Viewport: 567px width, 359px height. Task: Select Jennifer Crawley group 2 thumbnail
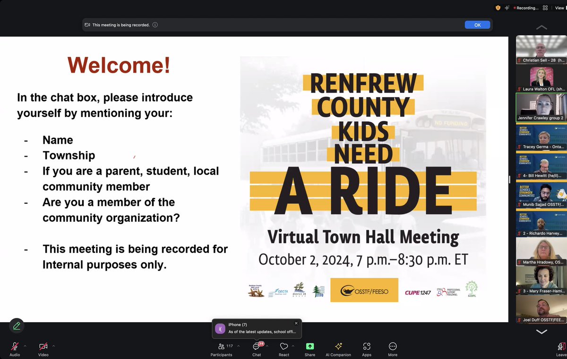click(x=541, y=107)
